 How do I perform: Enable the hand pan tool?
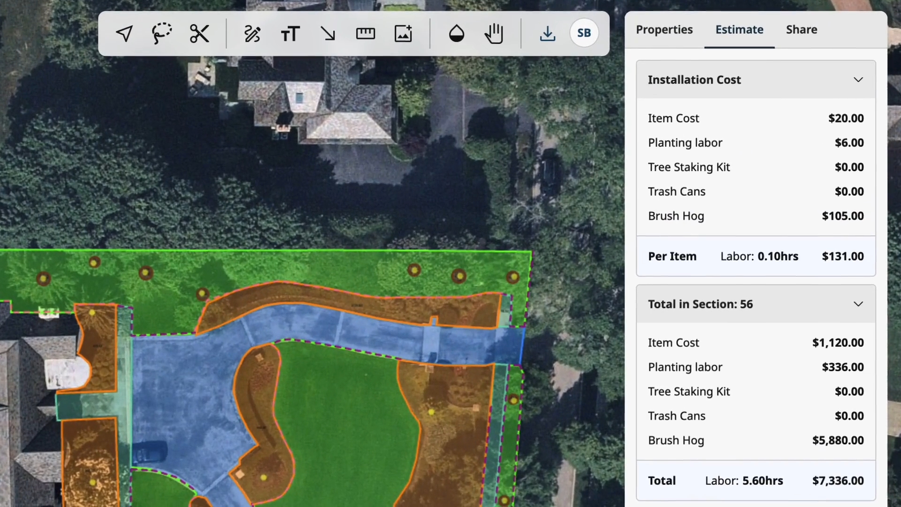point(494,33)
